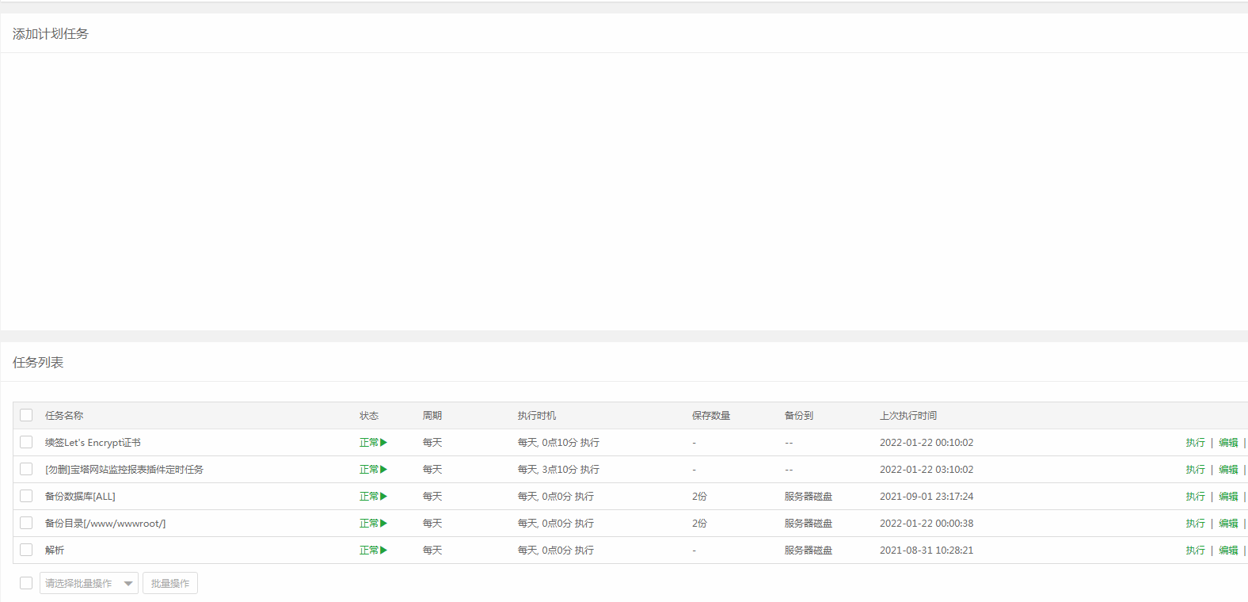Tick checkbox for 宝塔网站监控报表插件定时任务
1248x602 pixels.
[x=26, y=469]
